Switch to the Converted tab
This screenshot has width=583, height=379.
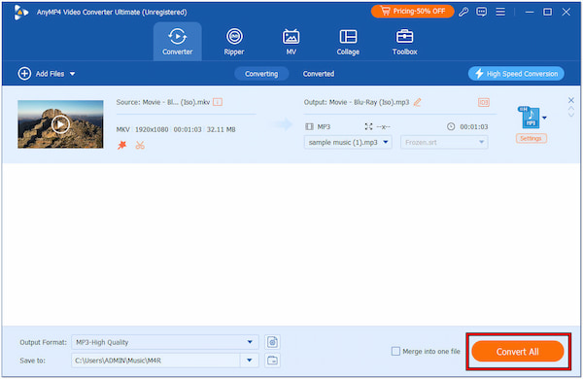click(x=319, y=74)
